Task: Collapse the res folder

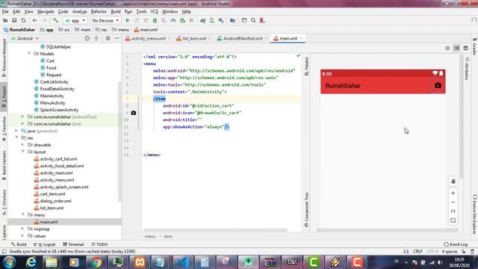Action: (x=16, y=137)
